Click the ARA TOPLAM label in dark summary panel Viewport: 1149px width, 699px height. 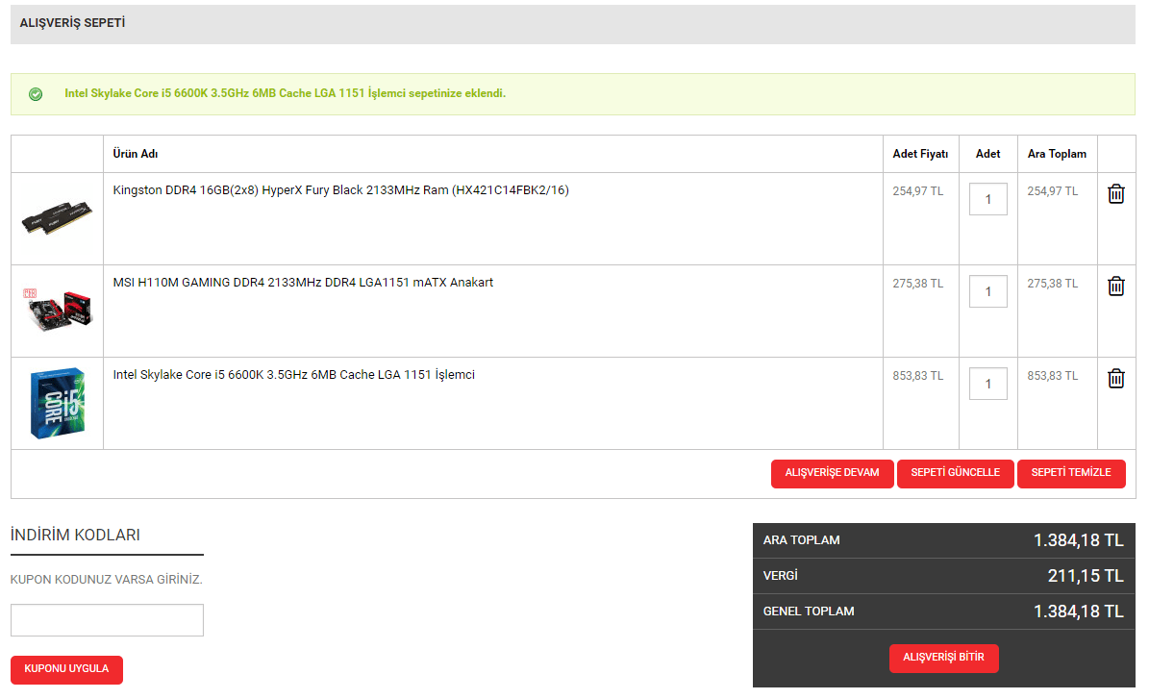[x=801, y=540]
